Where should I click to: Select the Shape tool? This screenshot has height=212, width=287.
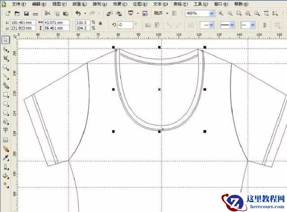click(x=6, y=49)
